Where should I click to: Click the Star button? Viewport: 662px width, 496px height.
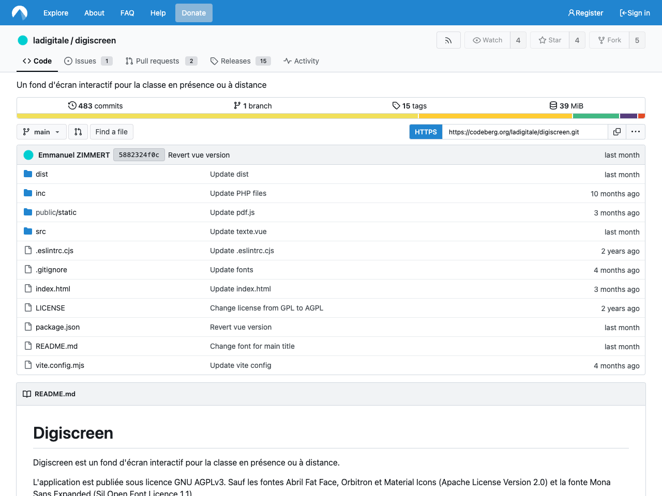tap(550, 40)
